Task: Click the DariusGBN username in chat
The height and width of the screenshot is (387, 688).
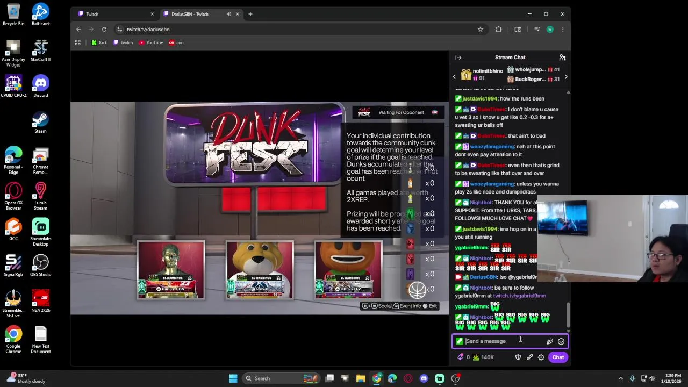Action: coord(483,277)
